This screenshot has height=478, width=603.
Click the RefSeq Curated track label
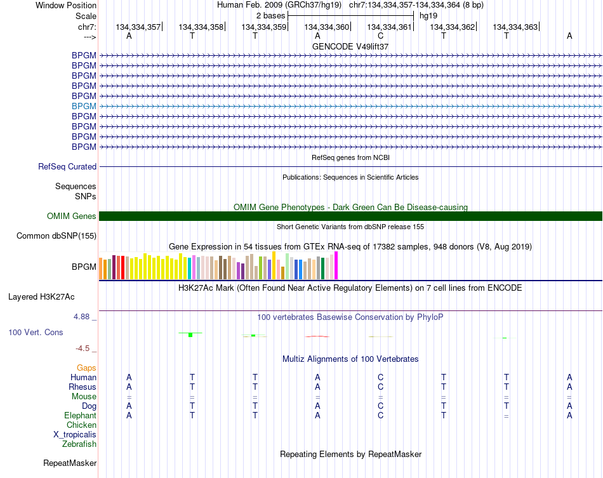click(67, 167)
